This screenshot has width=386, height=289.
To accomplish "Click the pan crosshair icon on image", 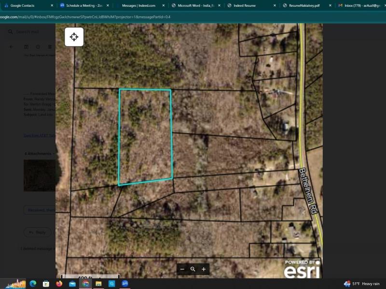I will (x=74, y=37).
